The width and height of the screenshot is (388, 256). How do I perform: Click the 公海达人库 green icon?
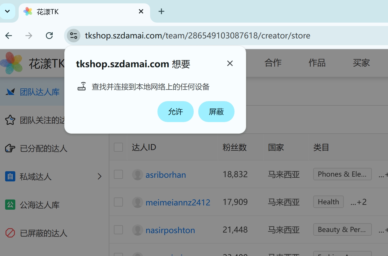(10, 205)
